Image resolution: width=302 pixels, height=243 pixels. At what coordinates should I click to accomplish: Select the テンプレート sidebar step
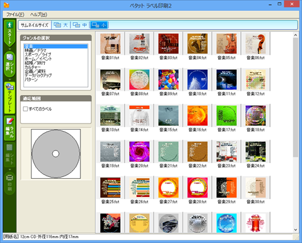point(9,98)
